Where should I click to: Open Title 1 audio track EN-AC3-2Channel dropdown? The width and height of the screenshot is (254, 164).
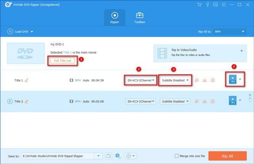coord(140,80)
